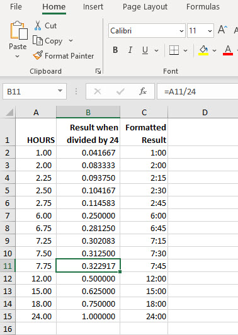This screenshot has width=238, height=335.
Task: Open the Formulas tab
Action: [203, 7]
